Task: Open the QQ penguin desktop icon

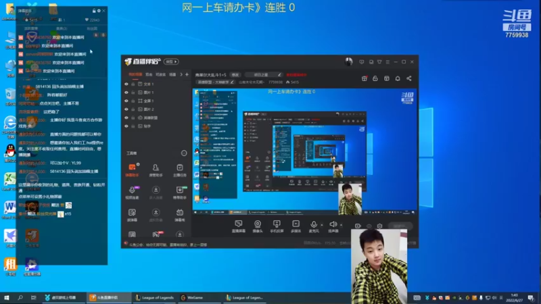Action: pyautogui.click(x=10, y=152)
